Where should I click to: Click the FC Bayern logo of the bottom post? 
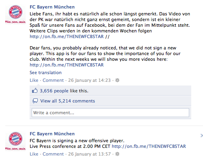(x=15, y=141)
